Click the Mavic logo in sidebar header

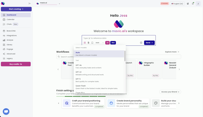3,3
